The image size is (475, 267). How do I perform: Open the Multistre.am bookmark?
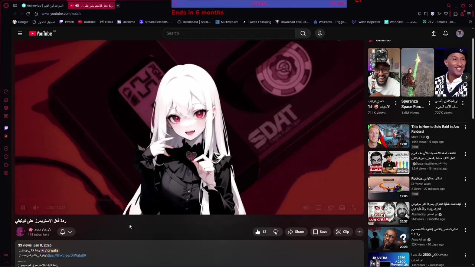click(227, 22)
